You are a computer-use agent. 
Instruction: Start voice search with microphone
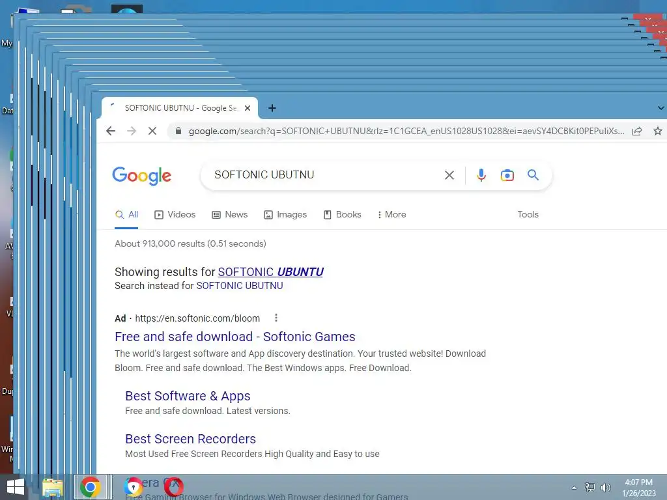tap(481, 175)
